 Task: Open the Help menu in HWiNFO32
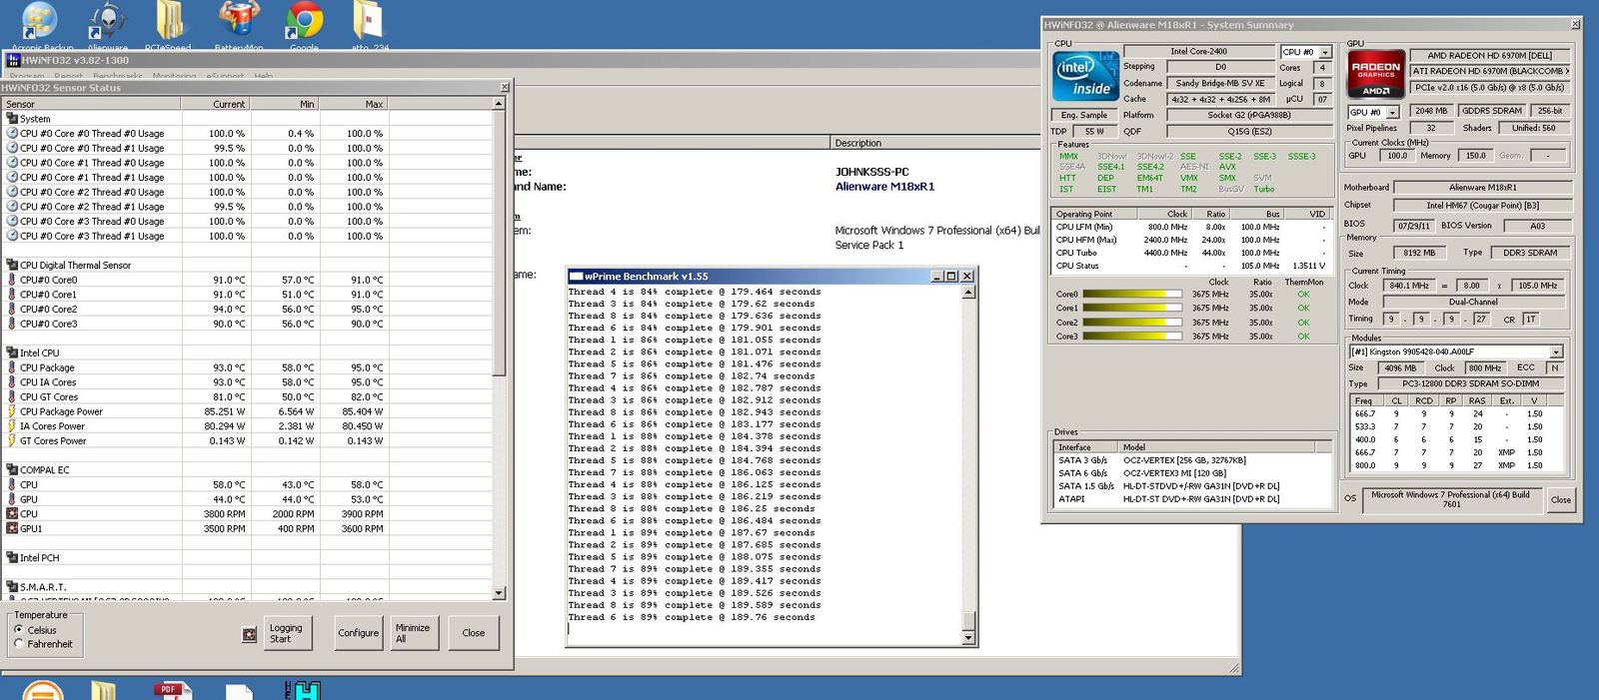pyautogui.click(x=263, y=76)
